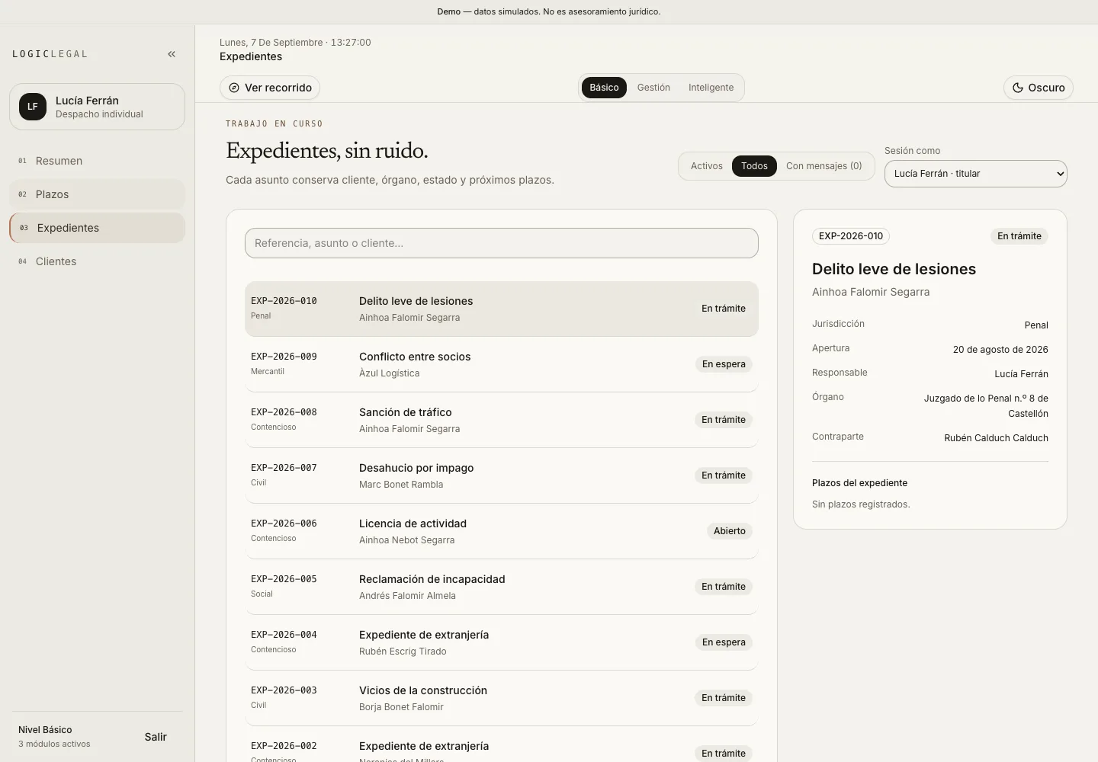Open expediente EXP-2026-009 Conflicto entre socios
This screenshot has height=762, width=1098.
(x=501, y=365)
